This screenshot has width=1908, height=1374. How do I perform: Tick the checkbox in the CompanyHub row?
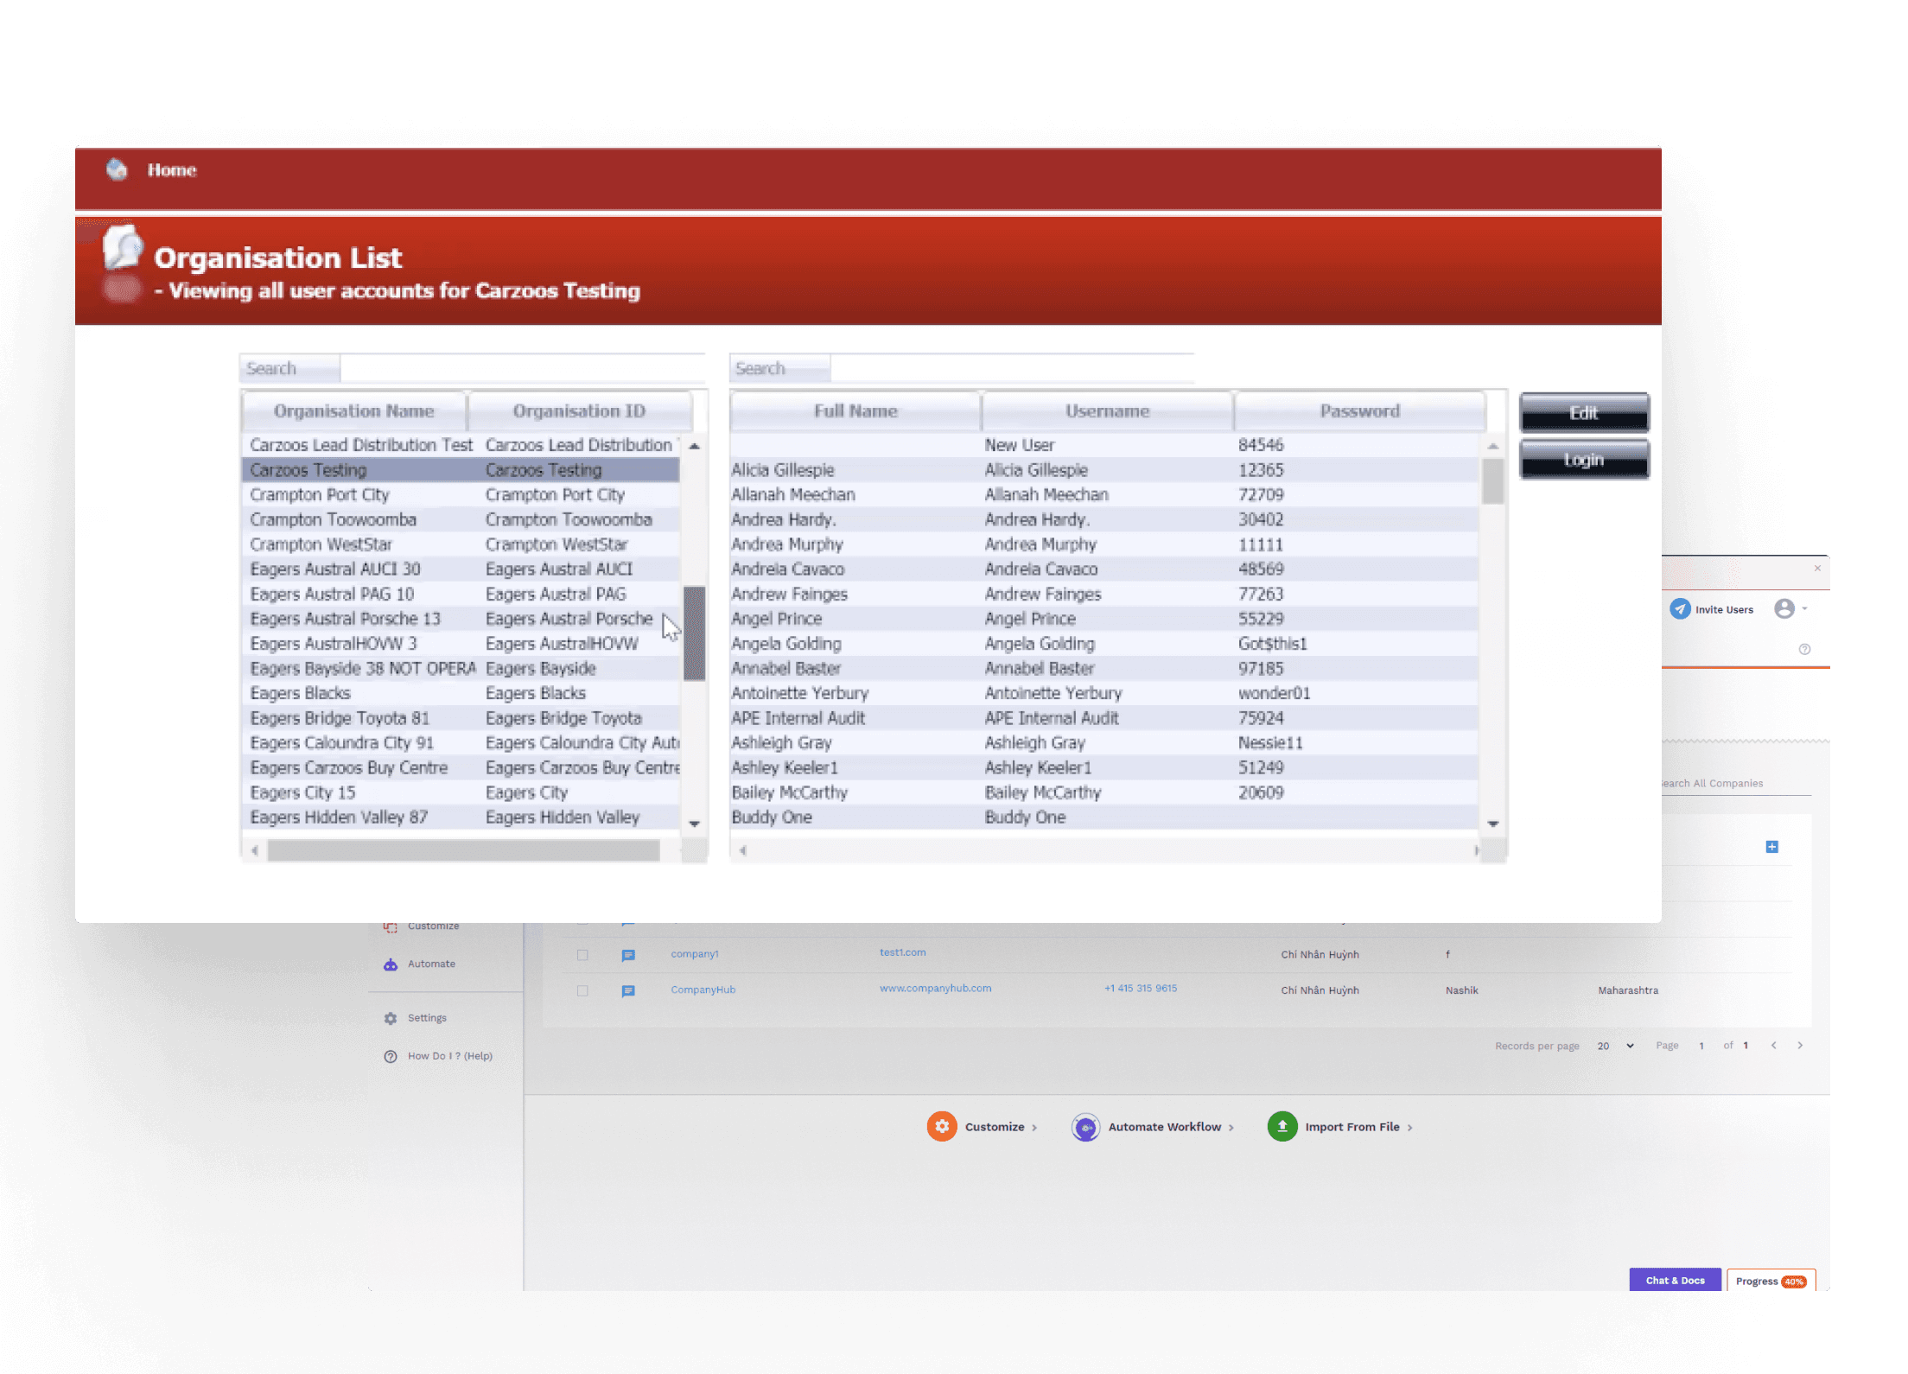[x=582, y=991]
